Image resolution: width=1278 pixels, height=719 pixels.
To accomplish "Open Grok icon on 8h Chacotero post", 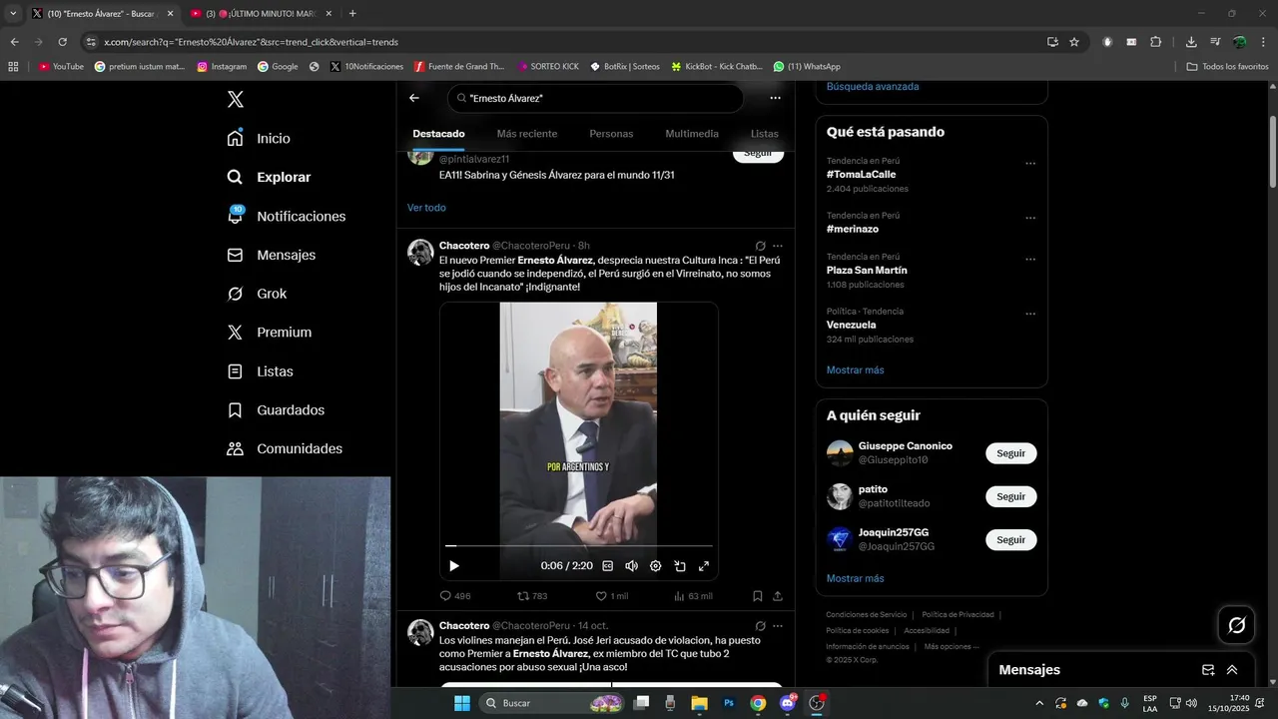I will 761,246.
